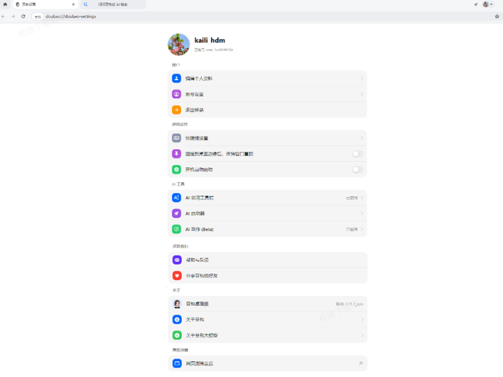This screenshot has height=377, width=503.
Task: Click the blue person icon for 编辑个人资料
Action: point(177,78)
